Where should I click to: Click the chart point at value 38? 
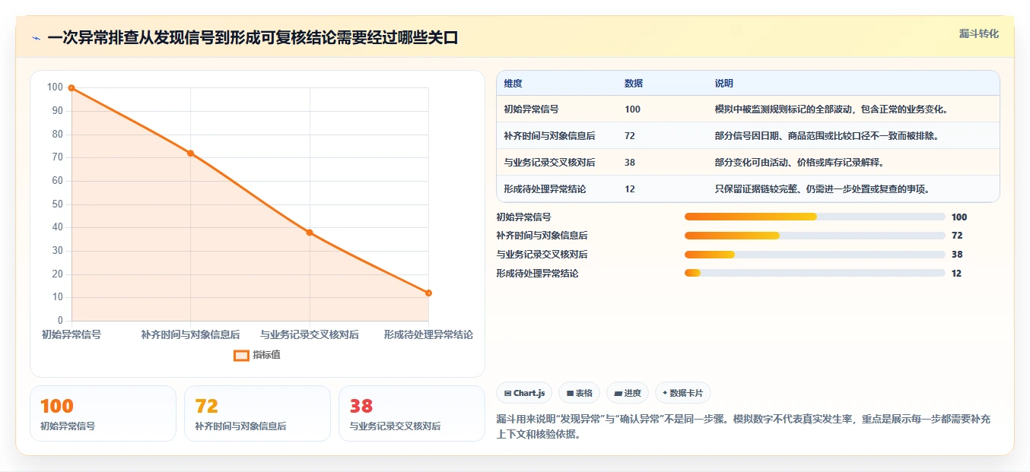[310, 233]
